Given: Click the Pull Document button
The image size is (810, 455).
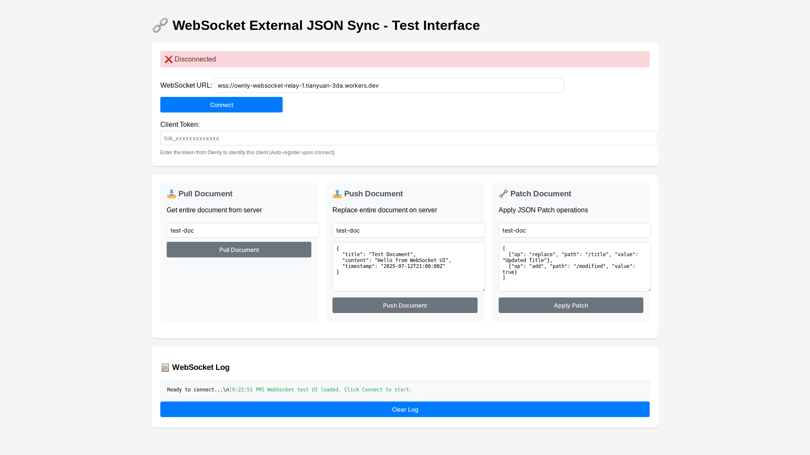Looking at the screenshot, I should click(239, 250).
